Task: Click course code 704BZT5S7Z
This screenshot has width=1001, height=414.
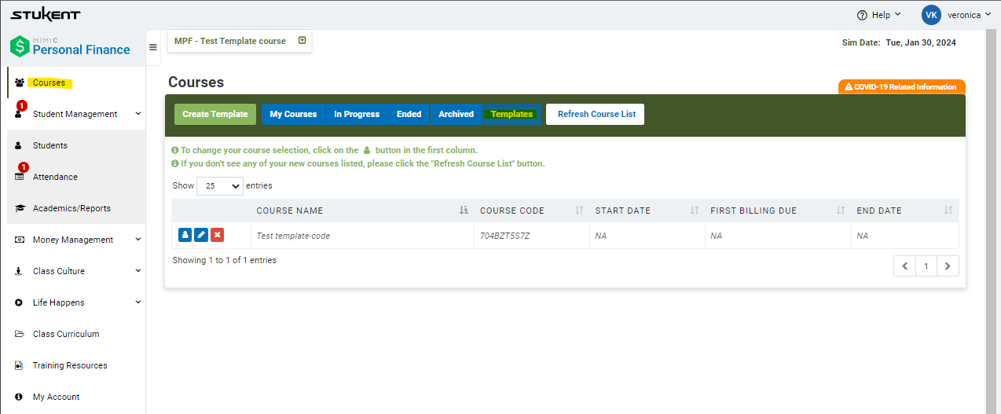Action: coord(505,236)
